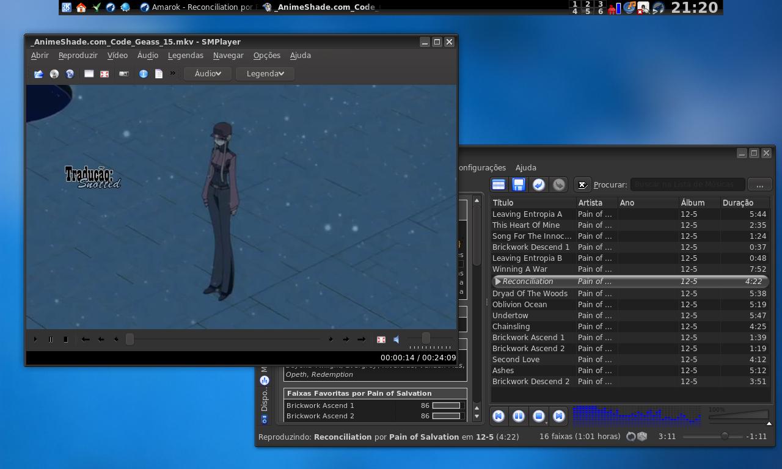Sort the playlist by Título column header
The width and height of the screenshot is (782, 469).
[x=533, y=203]
